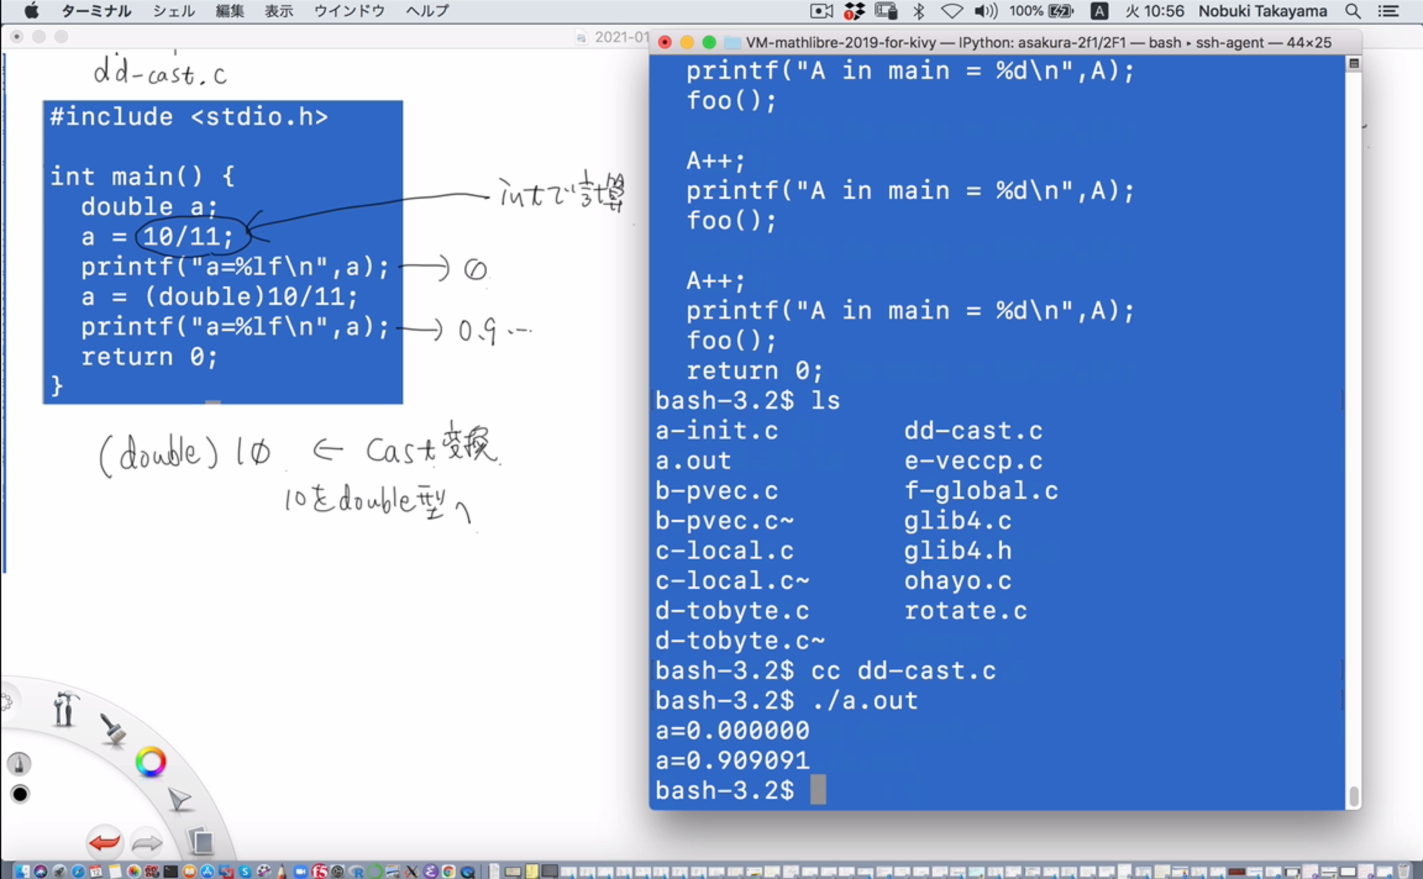Open Google Chrome in the Dock

coord(449,871)
